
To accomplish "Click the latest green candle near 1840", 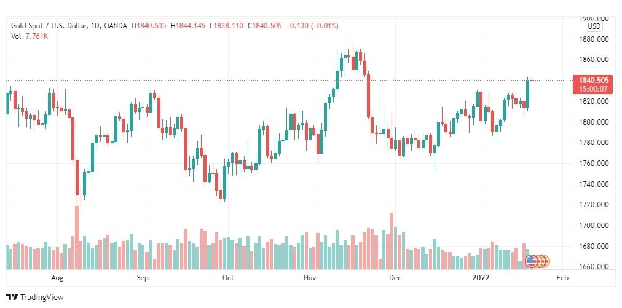I will (x=528, y=93).
